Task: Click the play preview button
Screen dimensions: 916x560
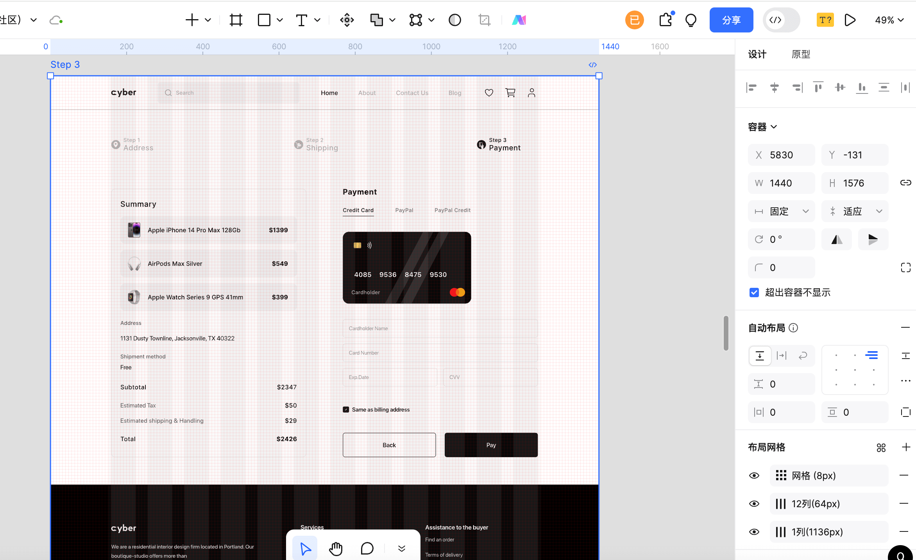Action: [x=850, y=20]
